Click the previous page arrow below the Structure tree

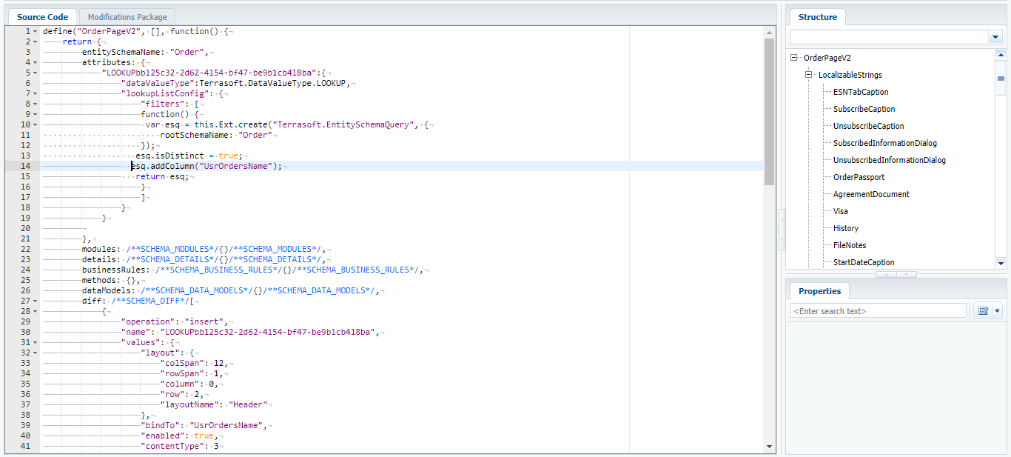(885, 275)
